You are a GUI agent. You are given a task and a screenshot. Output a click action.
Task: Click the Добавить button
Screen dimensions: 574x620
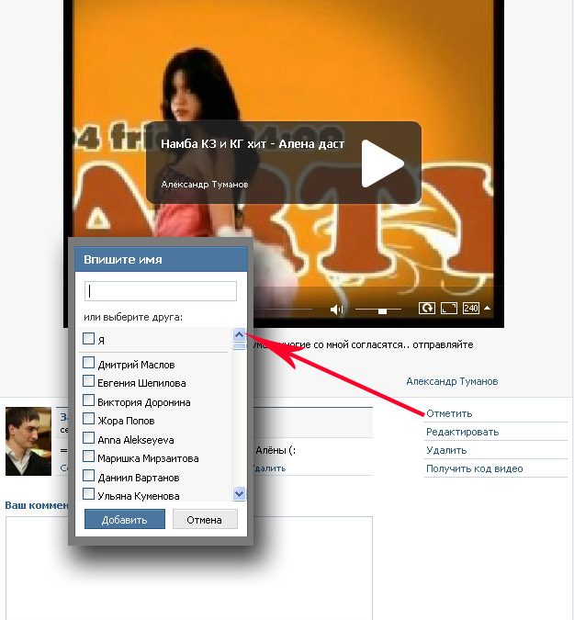(x=124, y=519)
